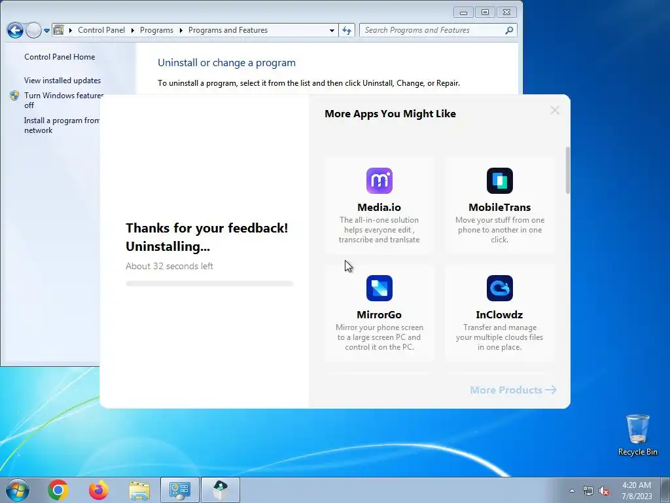Show hidden system tray icons
Image resolution: width=670 pixels, height=503 pixels.
click(x=572, y=491)
